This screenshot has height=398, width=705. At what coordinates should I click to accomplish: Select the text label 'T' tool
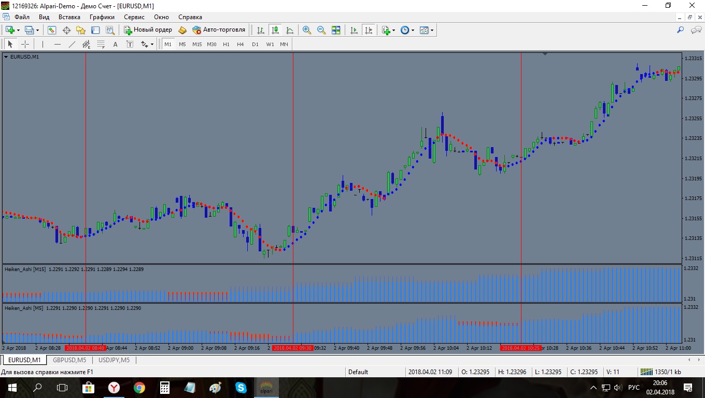(x=130, y=44)
